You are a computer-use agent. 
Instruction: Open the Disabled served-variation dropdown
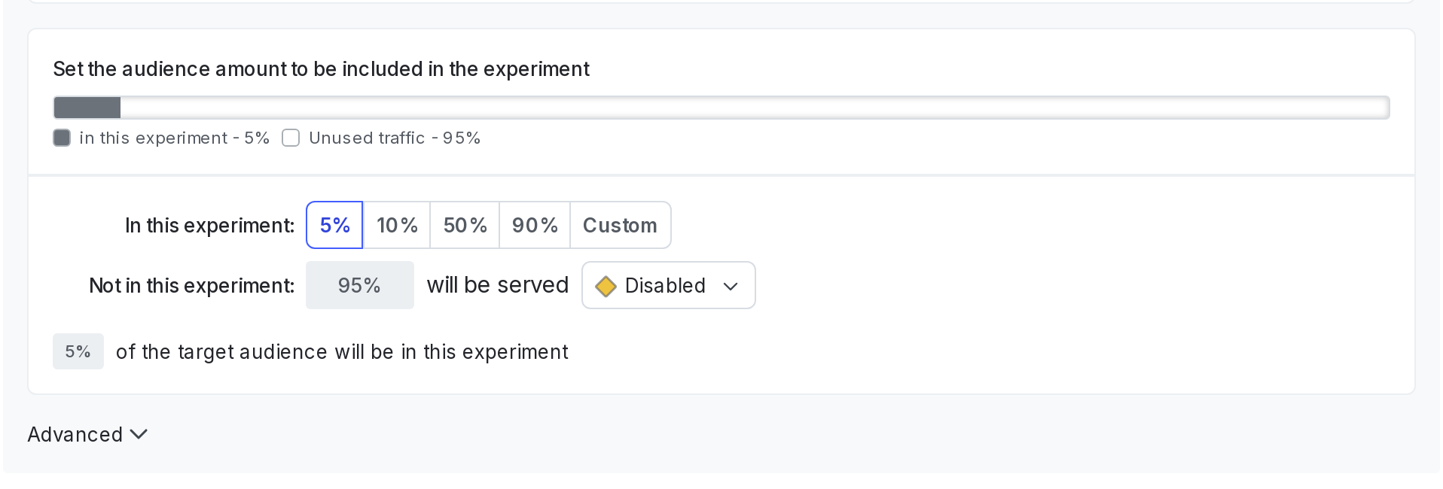click(669, 285)
